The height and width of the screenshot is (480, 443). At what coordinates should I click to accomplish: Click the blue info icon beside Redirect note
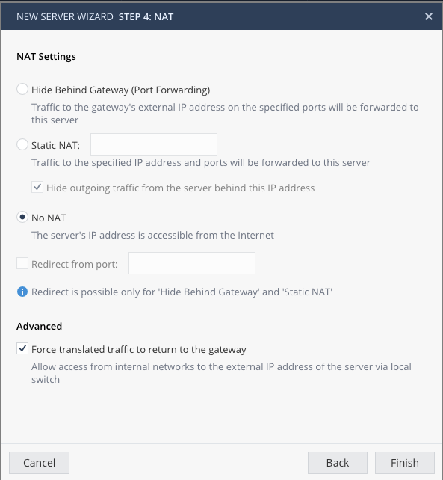point(22,292)
